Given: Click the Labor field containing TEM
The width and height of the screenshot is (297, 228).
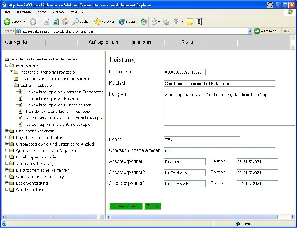Looking at the screenshot, I should [202, 140].
